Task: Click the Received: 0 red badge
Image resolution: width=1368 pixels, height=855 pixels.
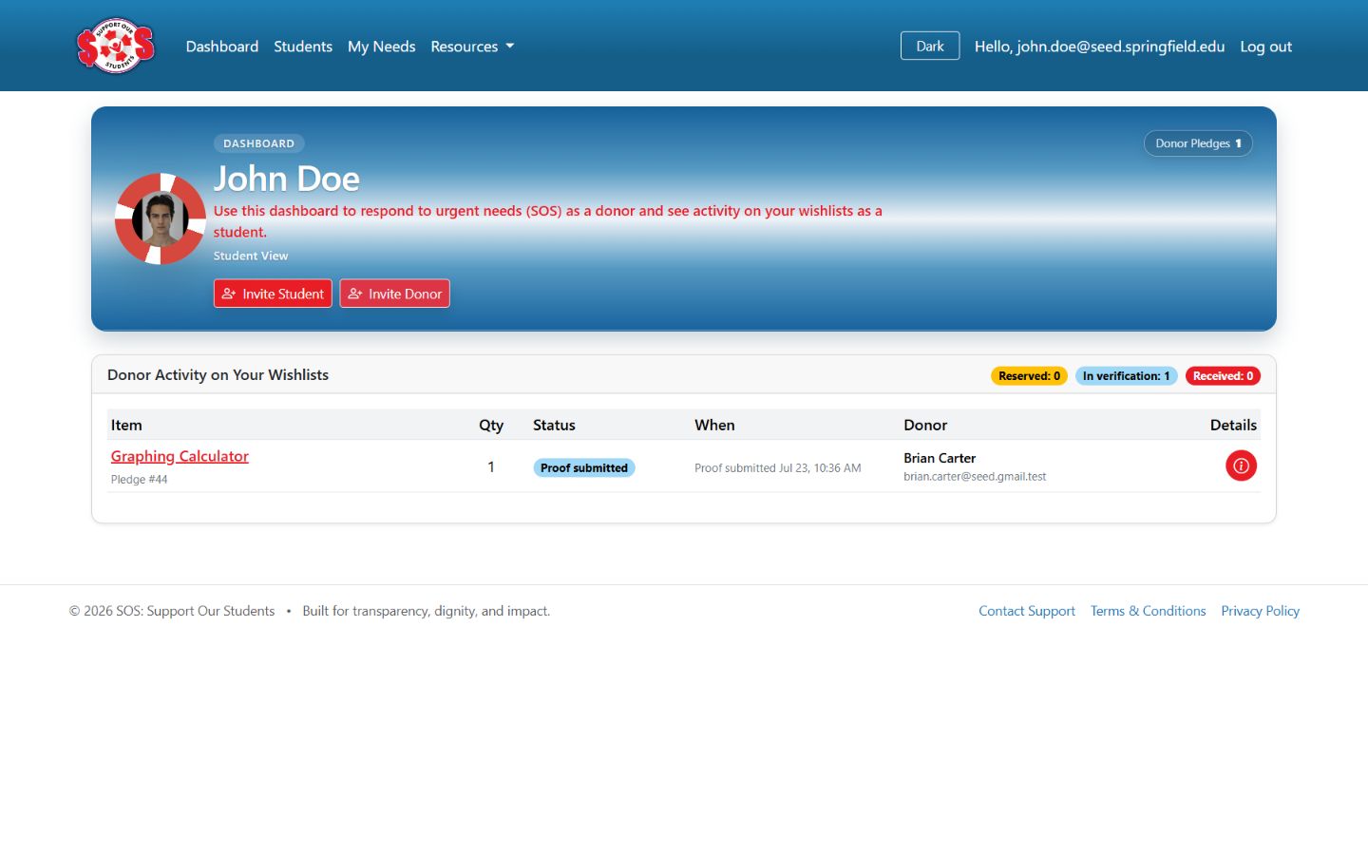Action: point(1223,376)
